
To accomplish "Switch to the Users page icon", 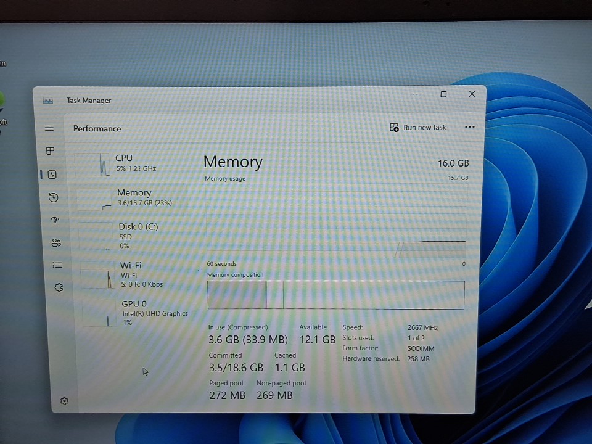I will [56, 243].
